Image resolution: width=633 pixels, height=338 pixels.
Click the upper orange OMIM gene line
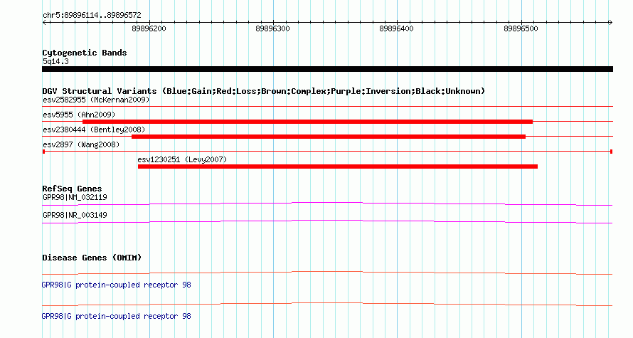click(327, 273)
